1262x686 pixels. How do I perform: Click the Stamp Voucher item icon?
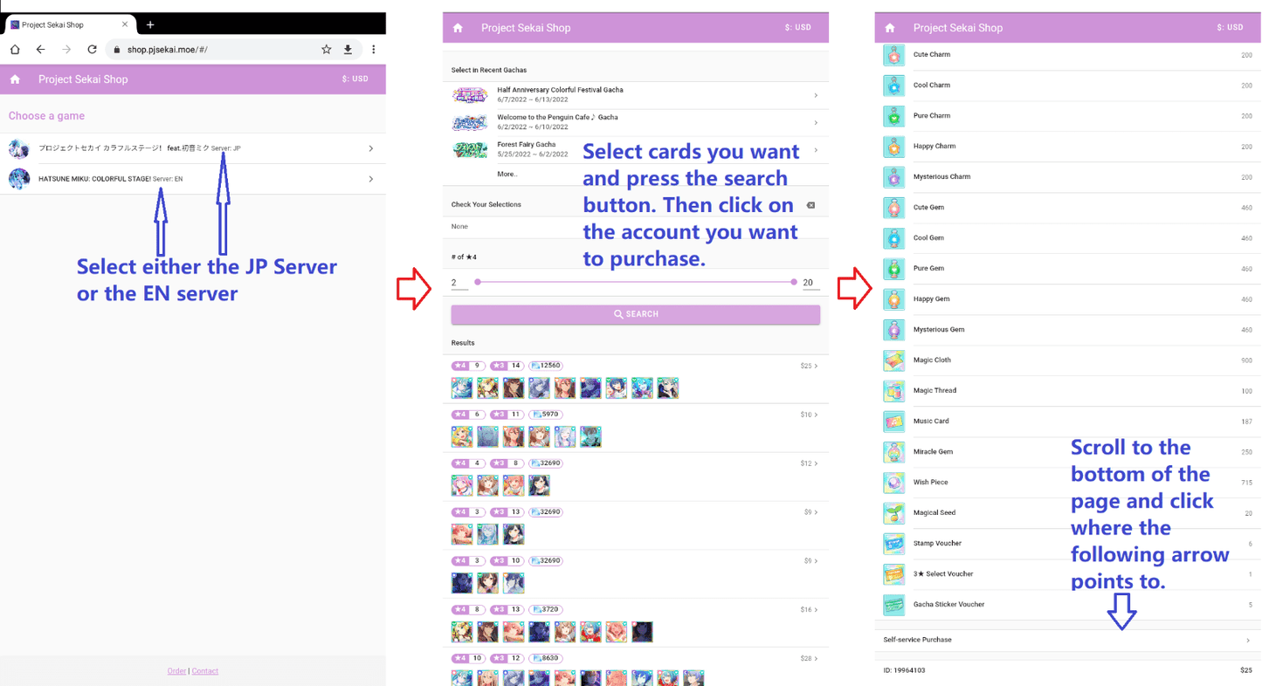coord(894,544)
